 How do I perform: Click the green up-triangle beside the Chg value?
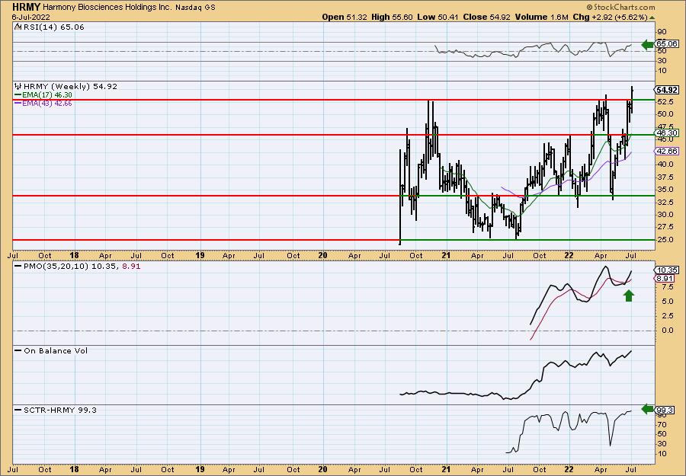[x=652, y=18]
